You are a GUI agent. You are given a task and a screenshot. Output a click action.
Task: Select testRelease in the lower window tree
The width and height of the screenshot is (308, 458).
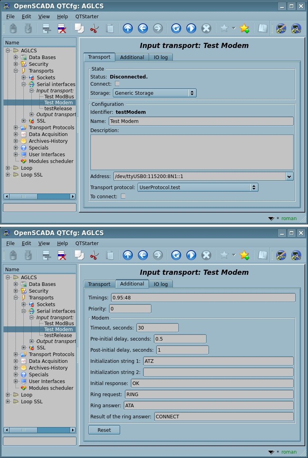click(58, 335)
